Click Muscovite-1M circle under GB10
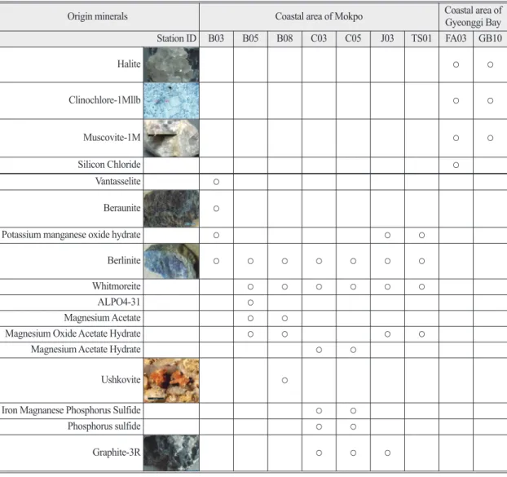Viewport: 507px width, 477px height. pyautogui.click(x=490, y=138)
